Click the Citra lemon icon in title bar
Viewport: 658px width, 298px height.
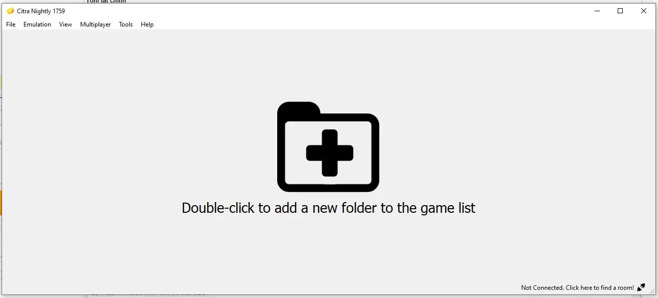tap(10, 11)
